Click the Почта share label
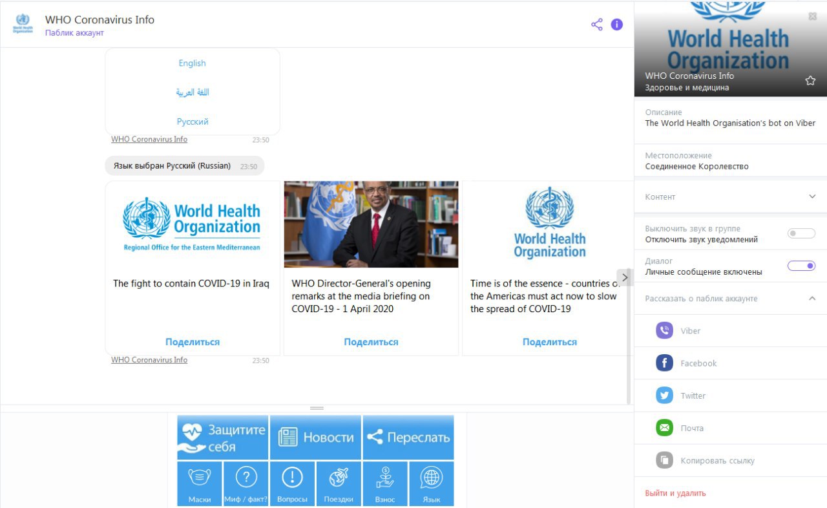The width and height of the screenshot is (827, 508). (x=692, y=429)
